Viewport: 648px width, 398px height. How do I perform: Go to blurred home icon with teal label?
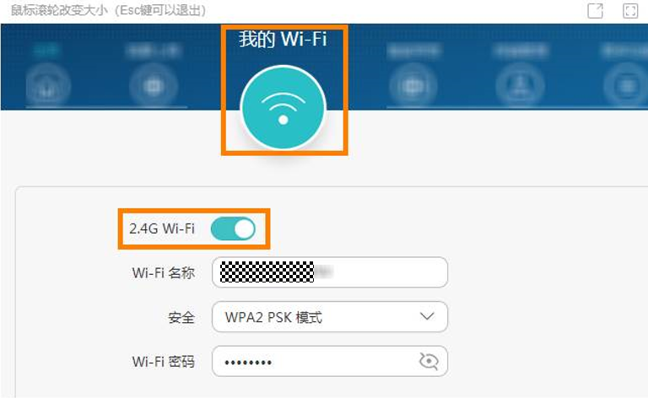click(x=47, y=85)
